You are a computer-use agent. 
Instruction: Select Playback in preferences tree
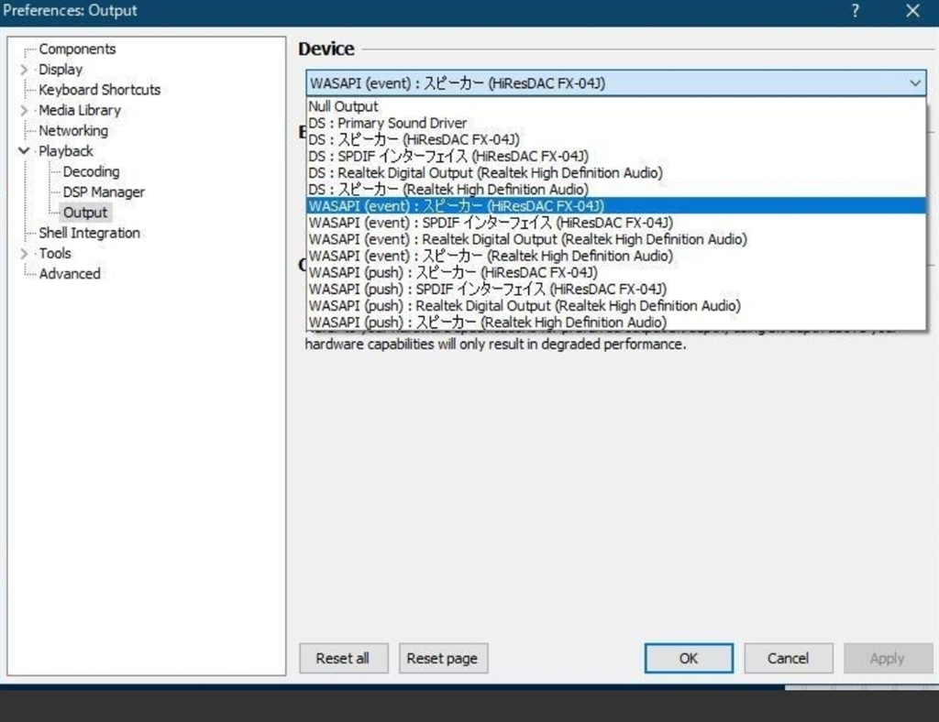[x=66, y=151]
